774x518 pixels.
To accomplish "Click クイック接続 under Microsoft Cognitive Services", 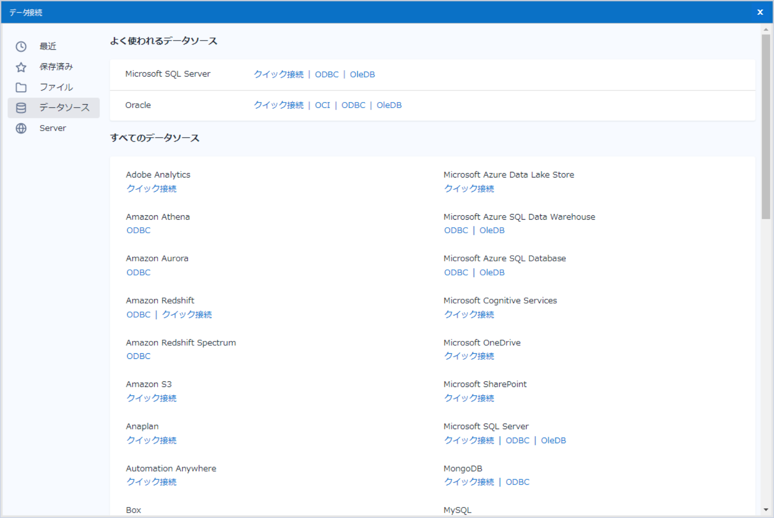I will (469, 315).
